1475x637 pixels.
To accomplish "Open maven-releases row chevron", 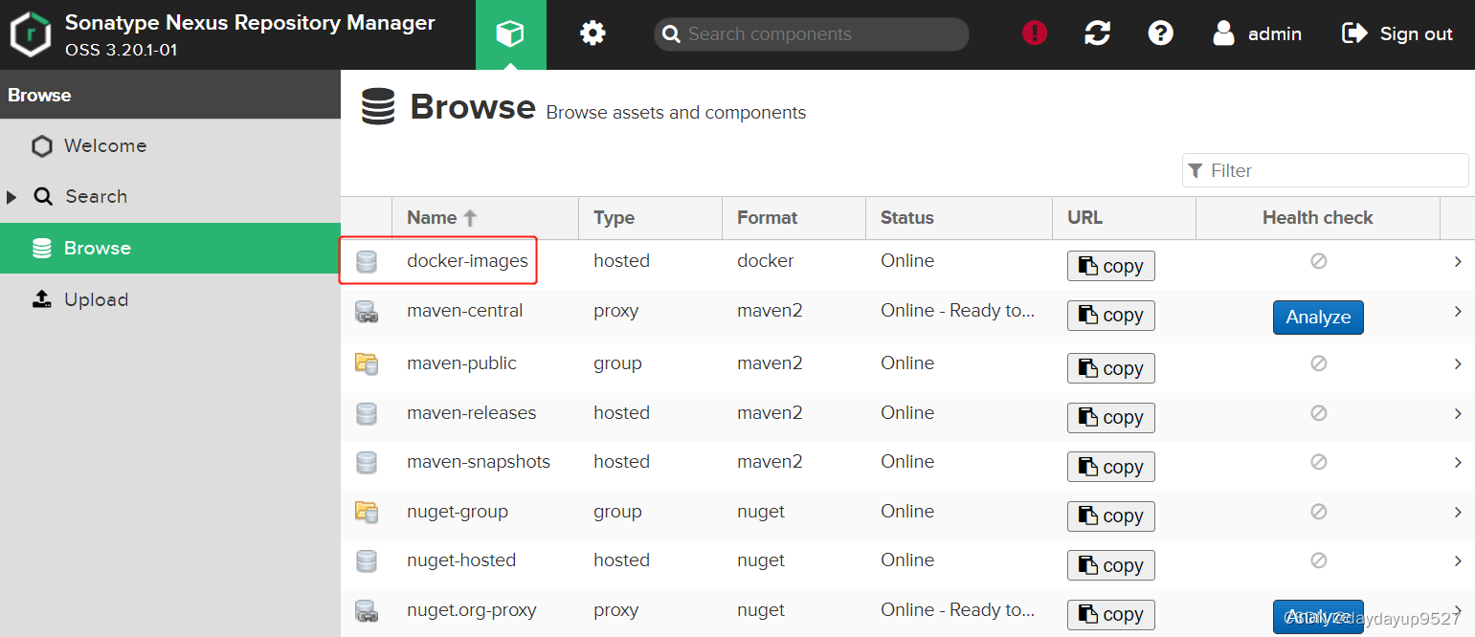I will coord(1458,413).
